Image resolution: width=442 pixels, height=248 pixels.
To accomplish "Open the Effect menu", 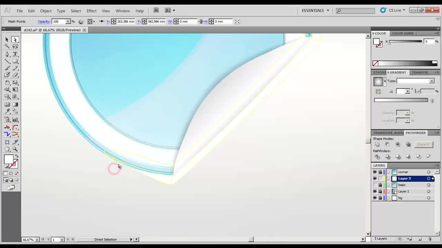I will pyautogui.click(x=92, y=11).
